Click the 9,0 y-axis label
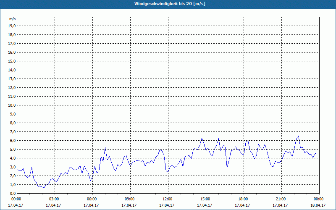The image size is (336, 210). tap(13, 114)
